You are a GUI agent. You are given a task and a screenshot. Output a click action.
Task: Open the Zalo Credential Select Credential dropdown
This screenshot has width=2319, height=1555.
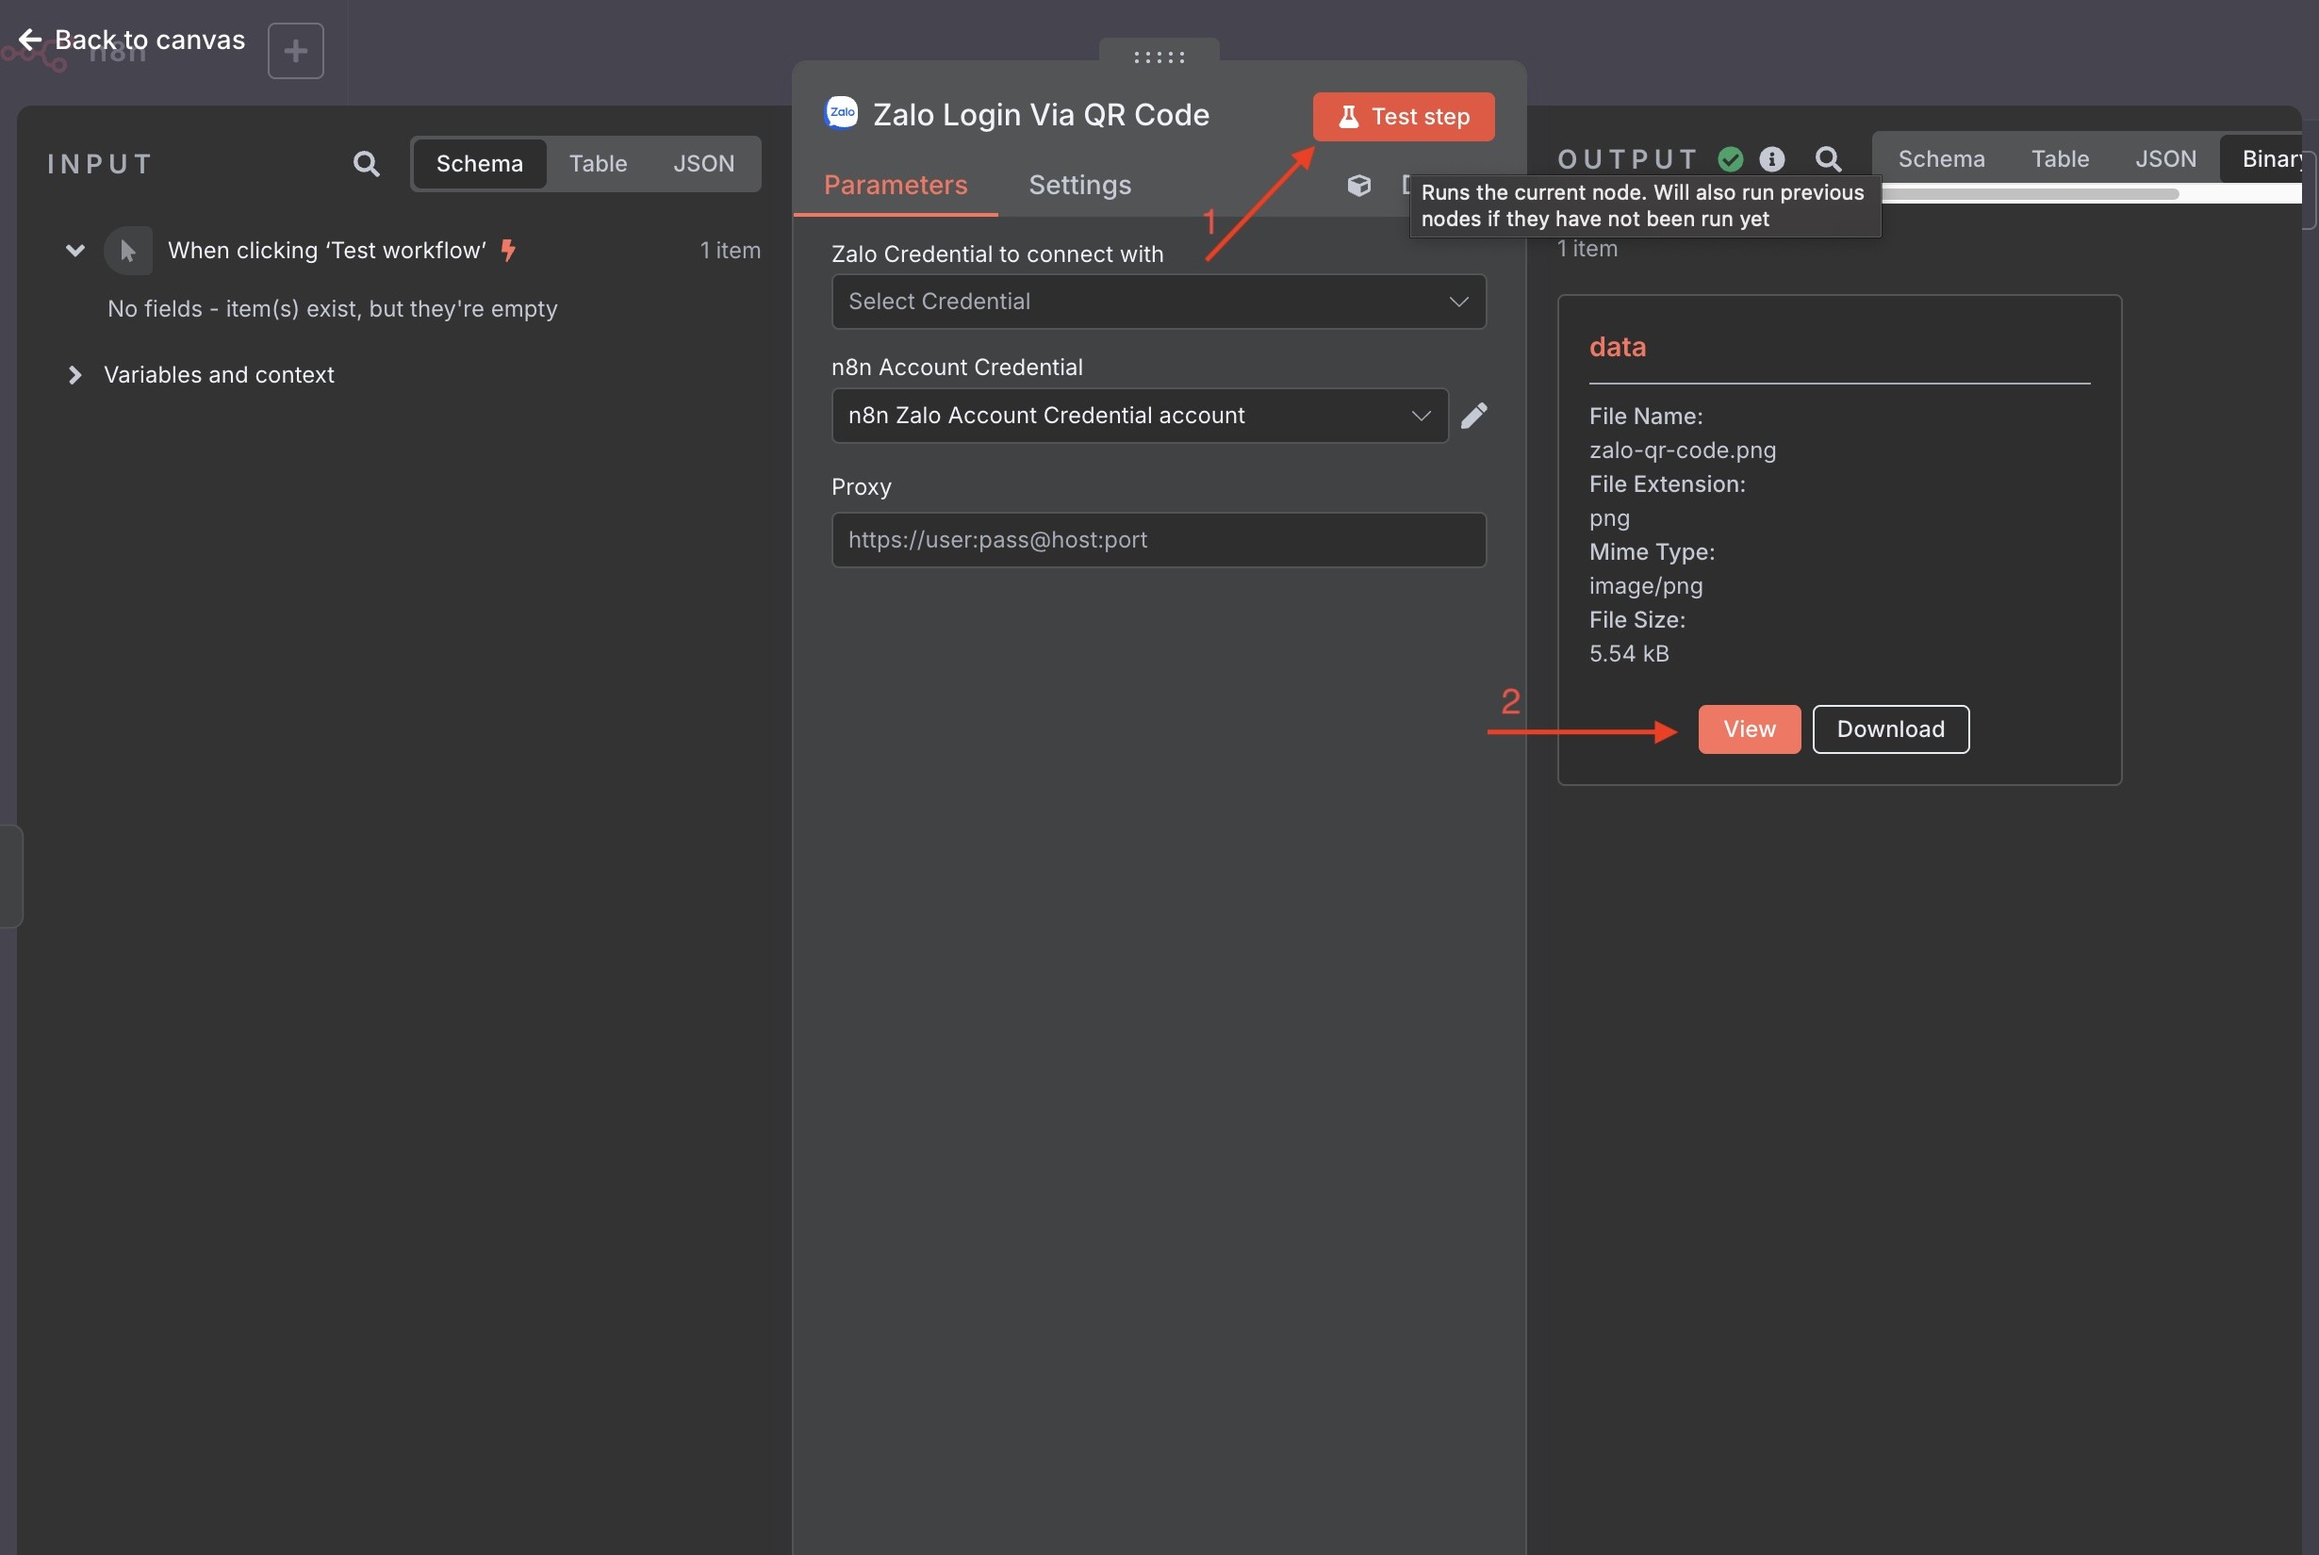(x=1159, y=302)
